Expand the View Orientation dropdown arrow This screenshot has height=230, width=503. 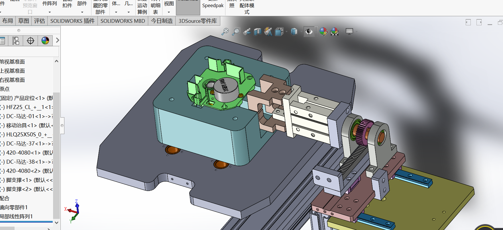click(286, 32)
